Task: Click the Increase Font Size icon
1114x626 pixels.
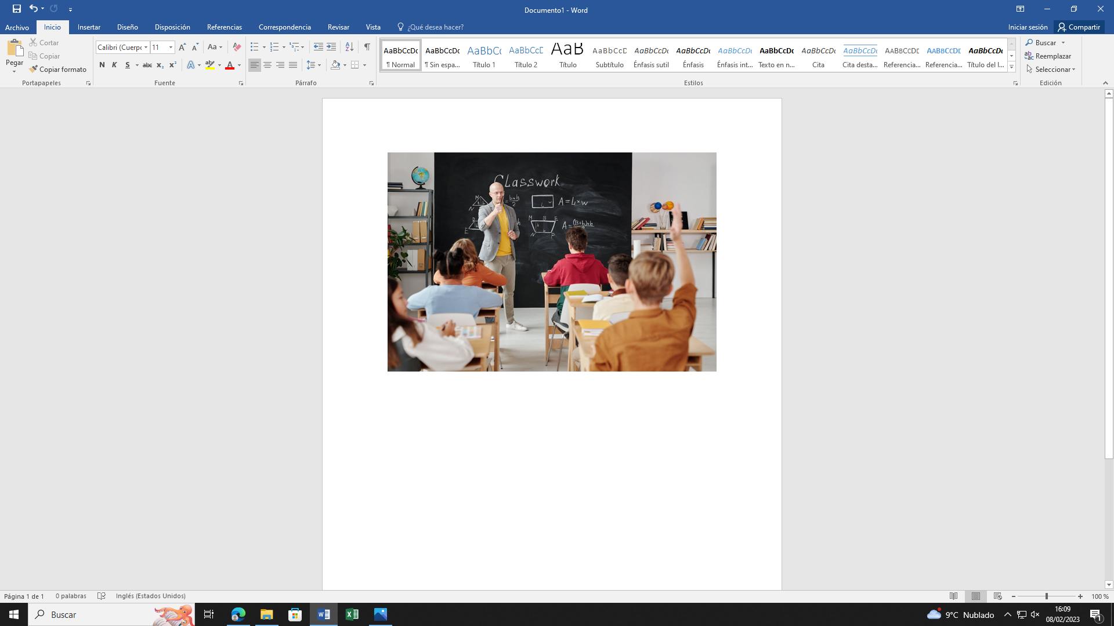Action: coord(182,47)
